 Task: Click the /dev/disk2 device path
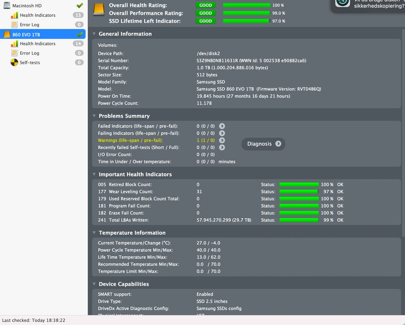point(208,54)
